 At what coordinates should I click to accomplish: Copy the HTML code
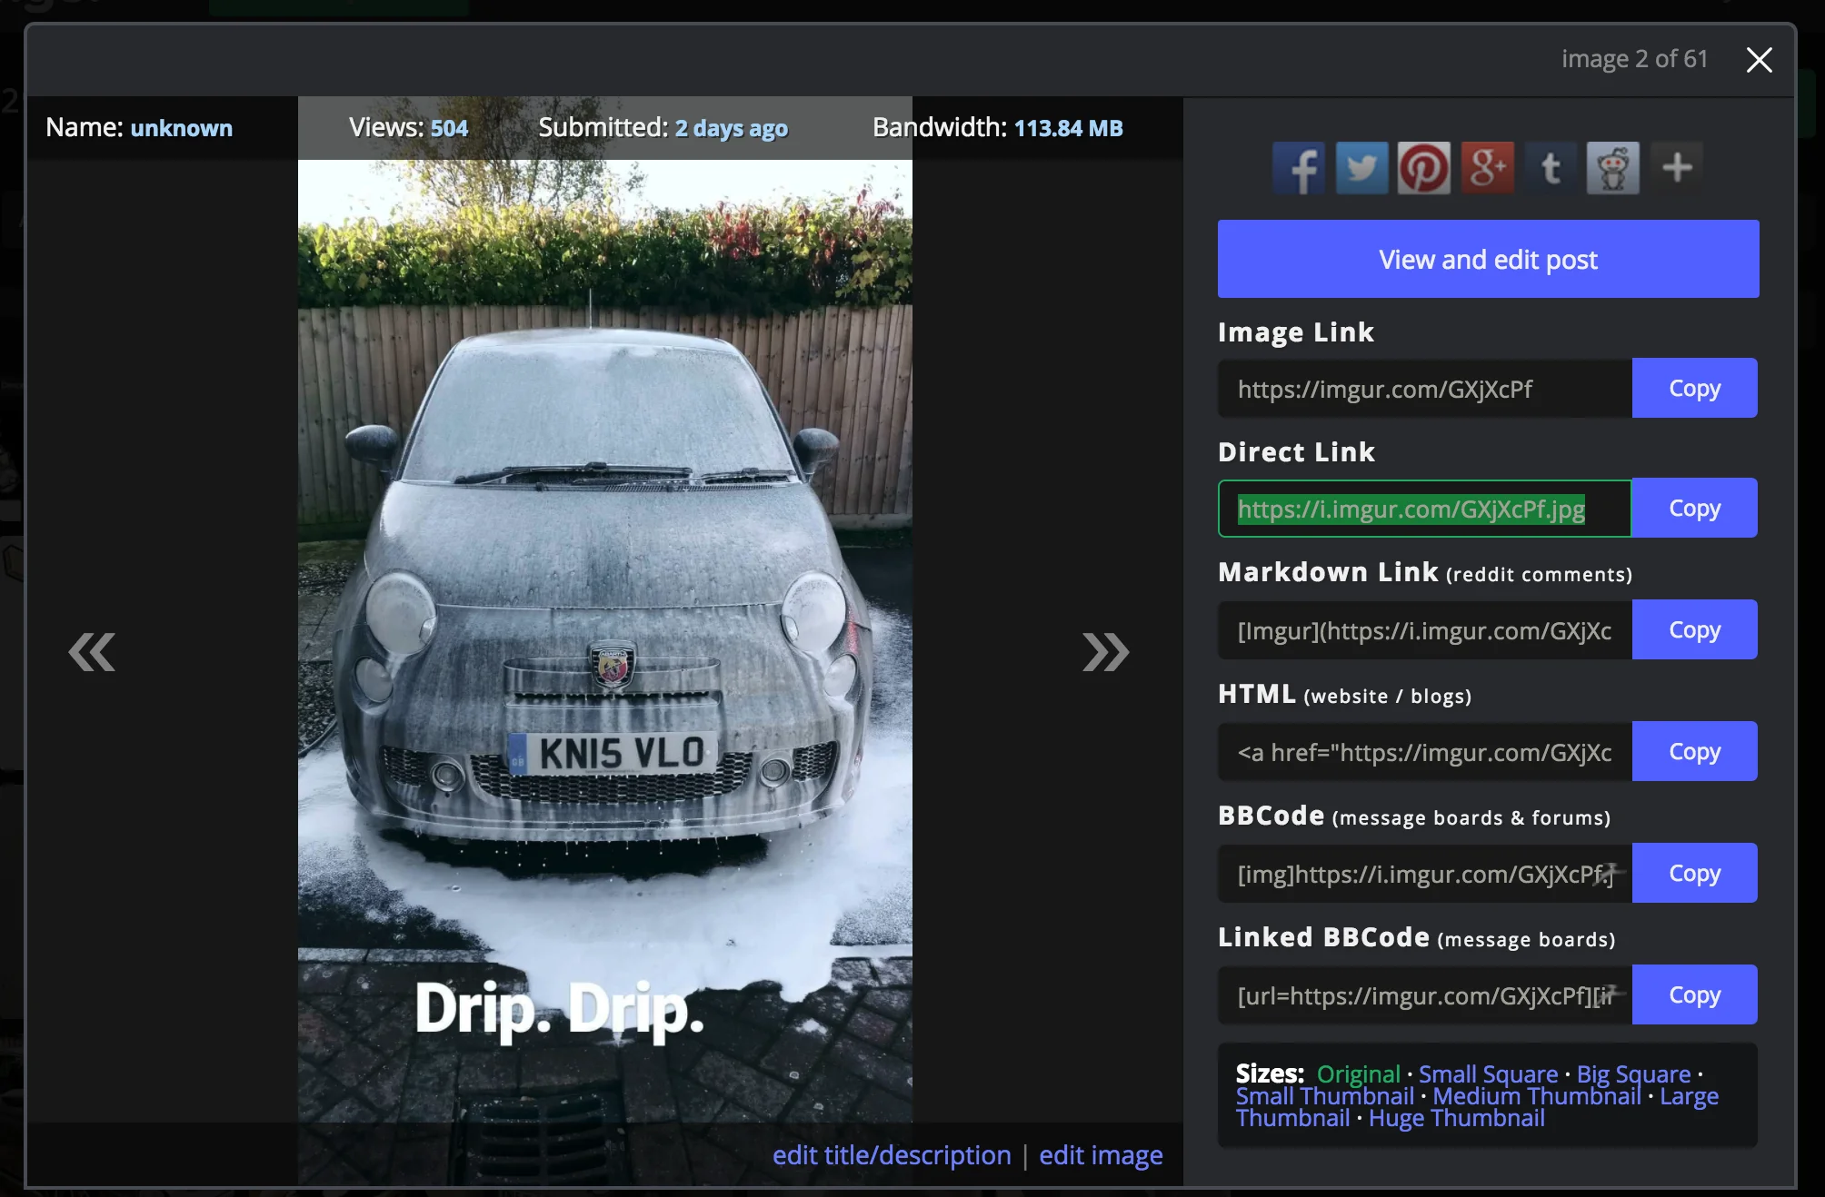coord(1694,751)
